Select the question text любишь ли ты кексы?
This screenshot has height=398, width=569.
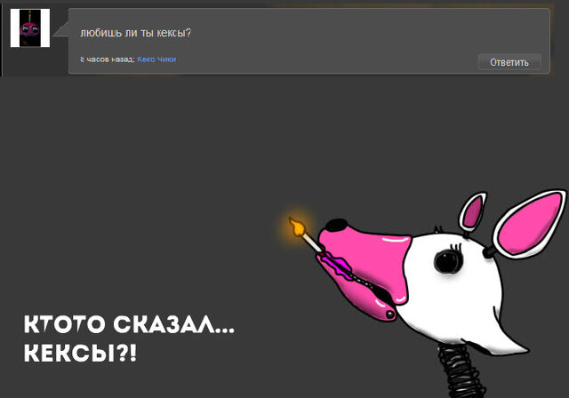pyautogui.click(x=135, y=33)
